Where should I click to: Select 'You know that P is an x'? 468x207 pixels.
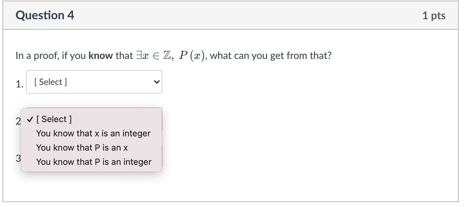82,148
